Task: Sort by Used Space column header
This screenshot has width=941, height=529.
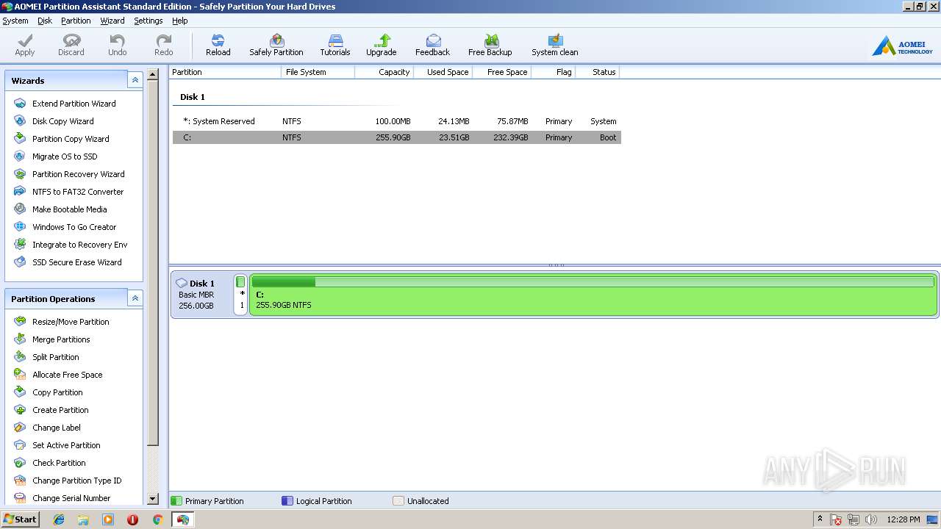Action: (x=443, y=72)
